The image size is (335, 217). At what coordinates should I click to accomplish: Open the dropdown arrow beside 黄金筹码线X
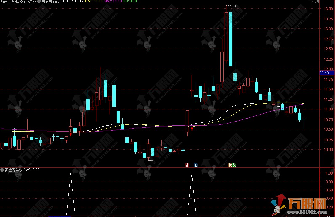(x=2, y=170)
